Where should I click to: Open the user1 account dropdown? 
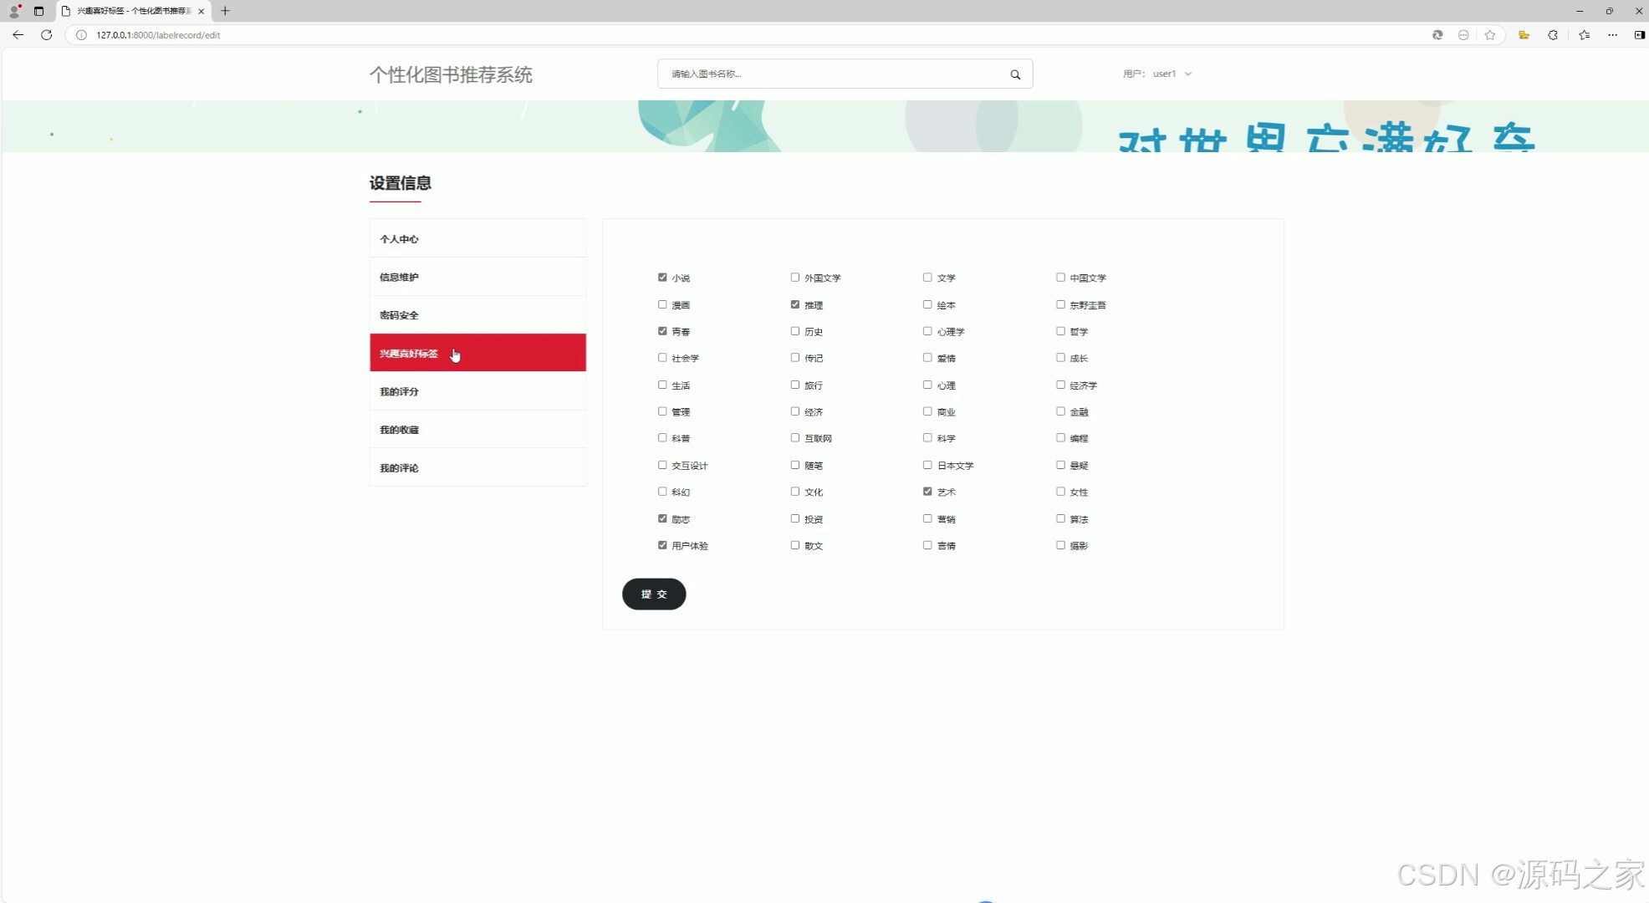pos(1171,74)
